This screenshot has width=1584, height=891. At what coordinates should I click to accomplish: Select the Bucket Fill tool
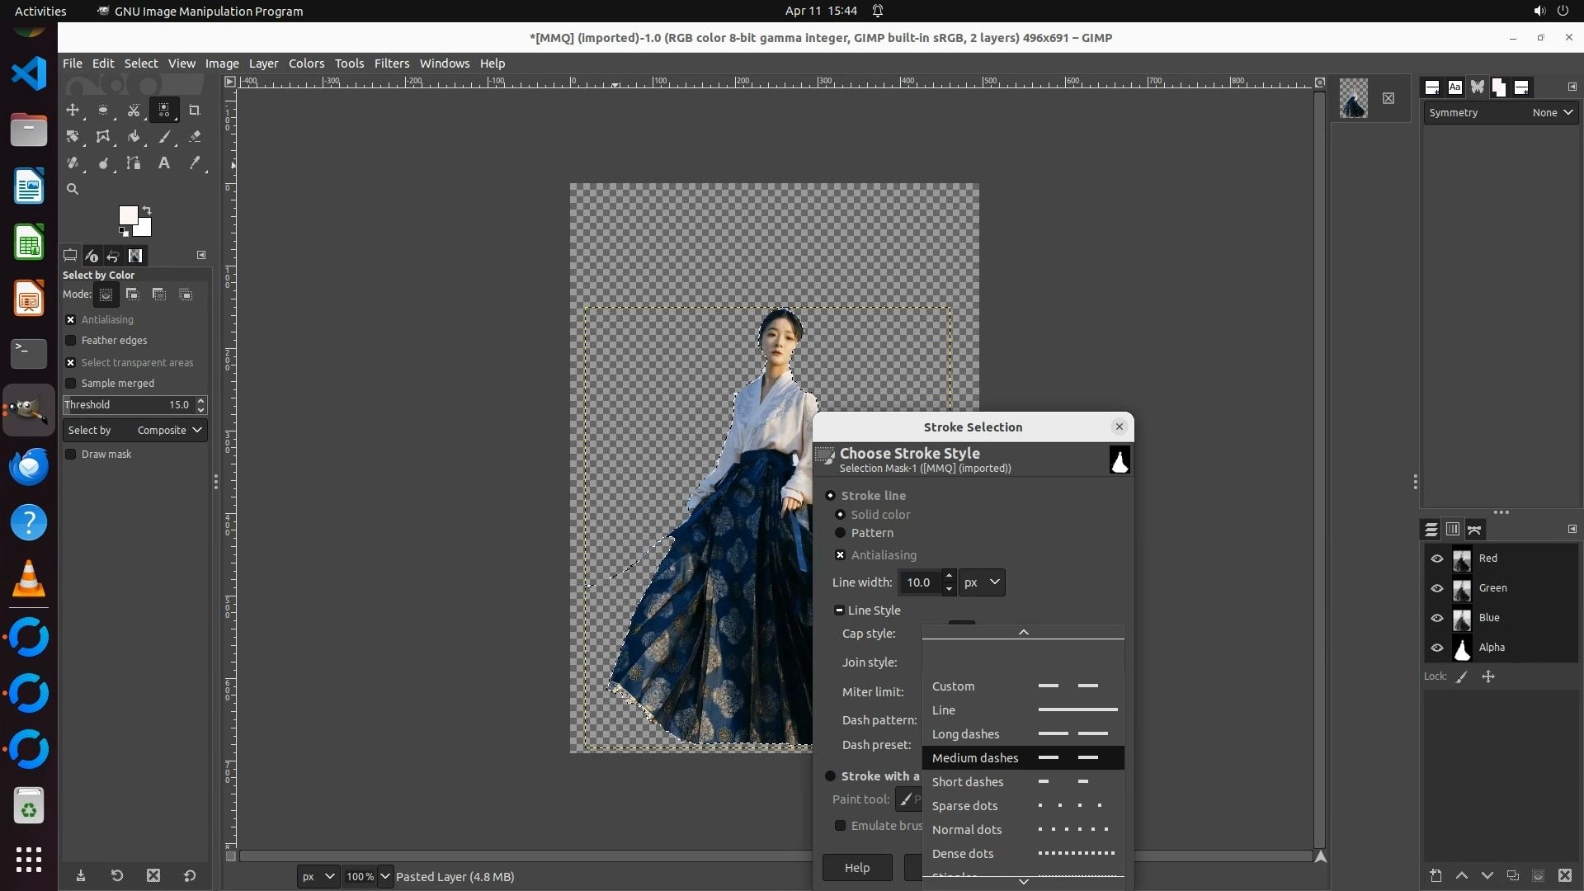pyautogui.click(x=134, y=136)
